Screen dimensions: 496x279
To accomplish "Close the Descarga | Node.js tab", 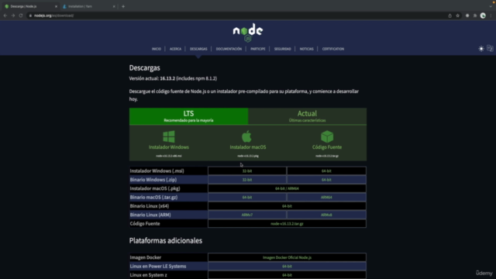I will click(56, 6).
